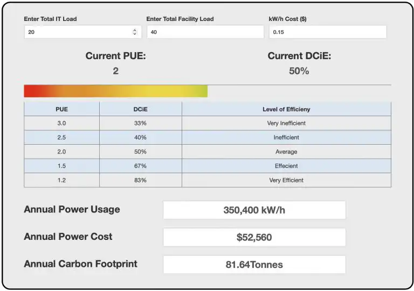Click the Level of Efficieny header
This screenshot has width=414, height=291.
(x=286, y=109)
